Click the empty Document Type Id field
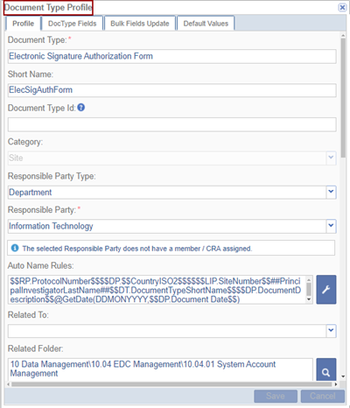Viewport: 350px width, 408px height. [172, 124]
